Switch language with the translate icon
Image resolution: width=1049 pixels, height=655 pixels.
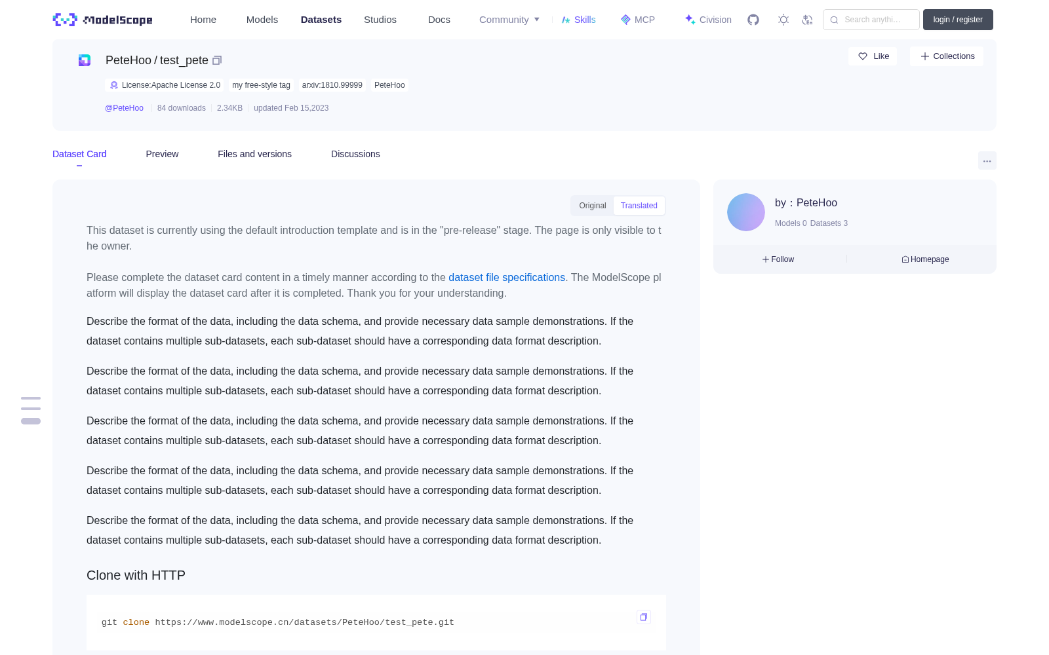[807, 20]
